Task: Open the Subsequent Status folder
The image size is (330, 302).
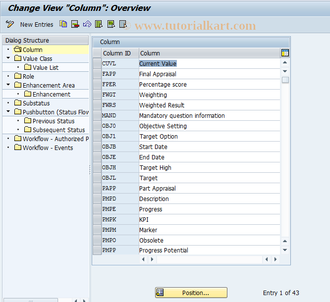Action: (x=55, y=130)
